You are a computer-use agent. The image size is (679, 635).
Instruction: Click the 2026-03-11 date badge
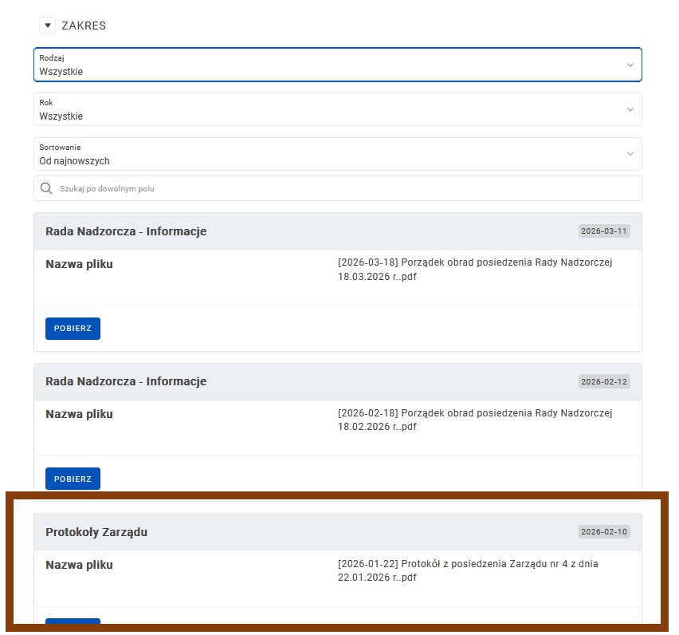604,231
